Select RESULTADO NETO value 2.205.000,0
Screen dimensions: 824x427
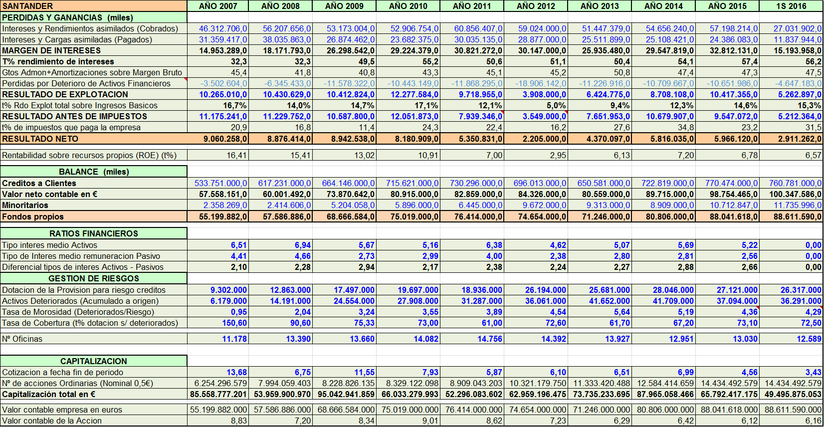[x=536, y=139]
